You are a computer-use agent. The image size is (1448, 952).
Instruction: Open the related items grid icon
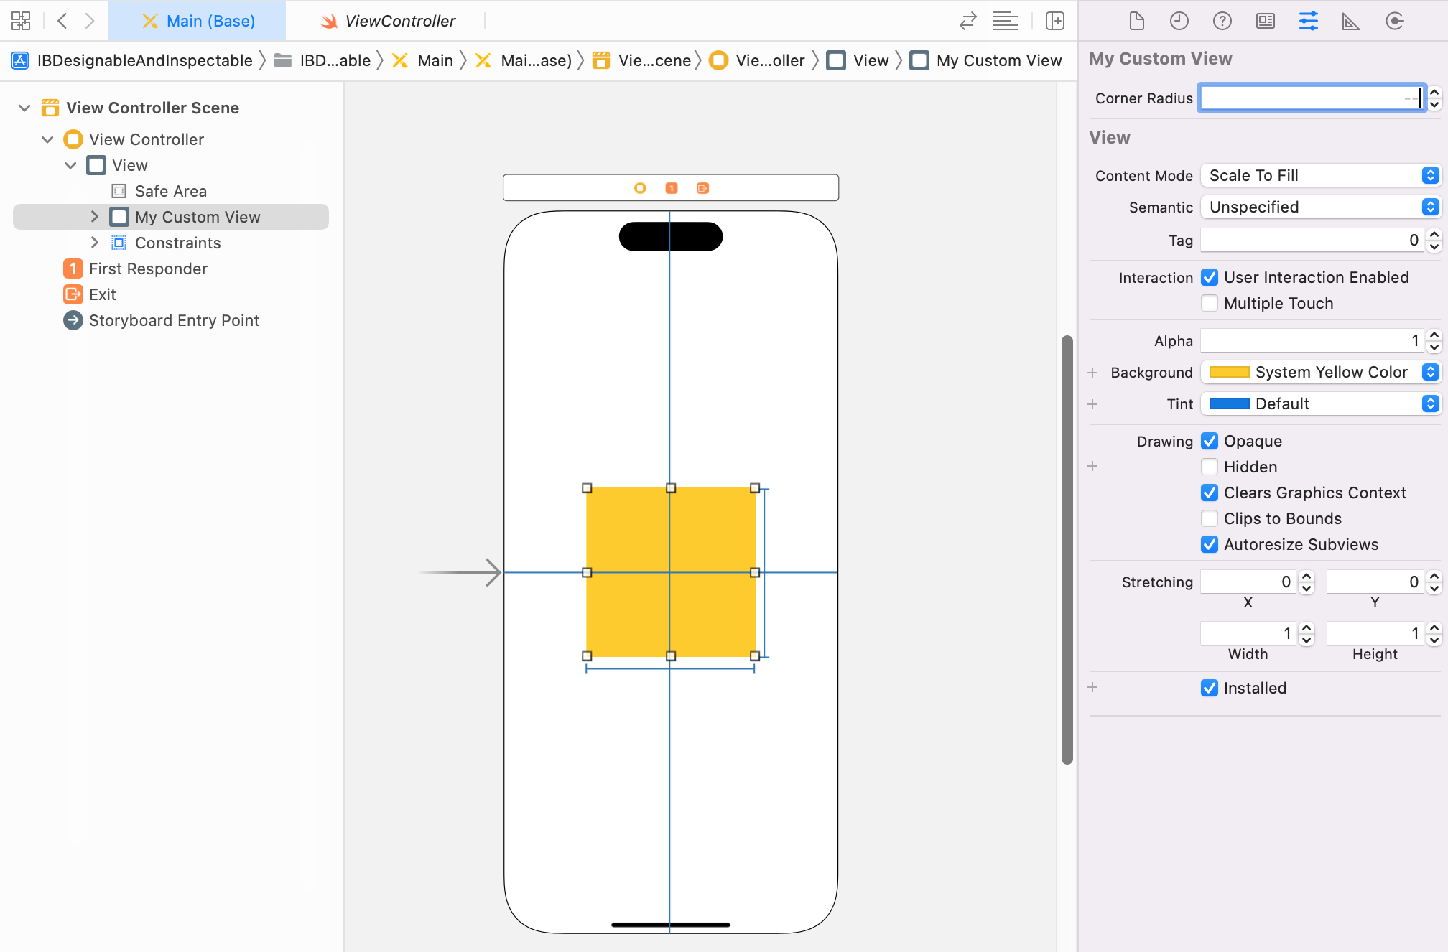point(21,21)
